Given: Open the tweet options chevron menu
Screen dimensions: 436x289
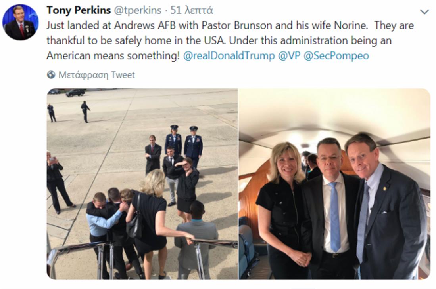Looking at the screenshot, I should tap(424, 11).
